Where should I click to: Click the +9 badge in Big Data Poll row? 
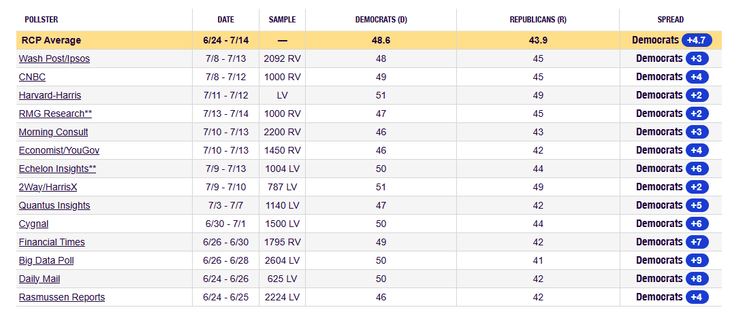[x=697, y=260]
